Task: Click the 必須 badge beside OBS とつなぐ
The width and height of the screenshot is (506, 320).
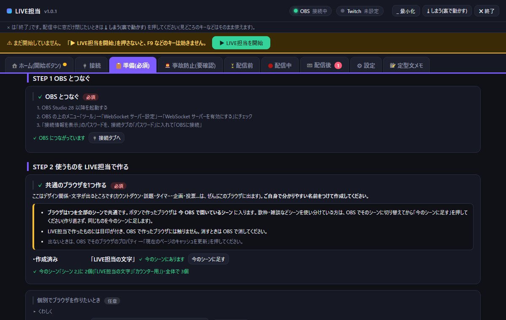Action: tap(91, 97)
